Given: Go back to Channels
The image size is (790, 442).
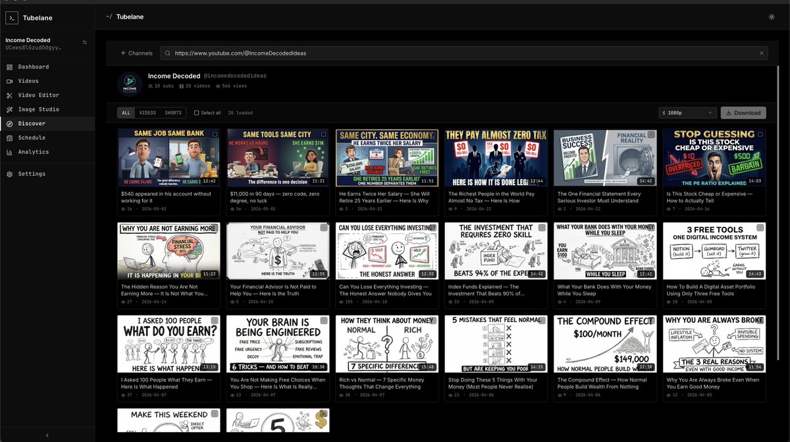Looking at the screenshot, I should pyautogui.click(x=137, y=53).
